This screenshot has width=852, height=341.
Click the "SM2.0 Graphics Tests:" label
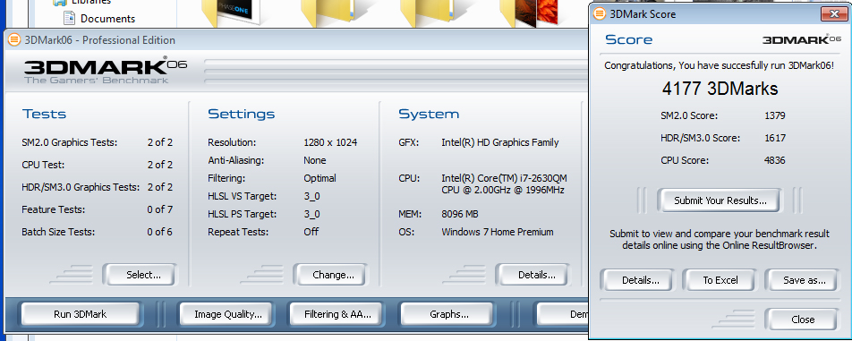[70, 142]
